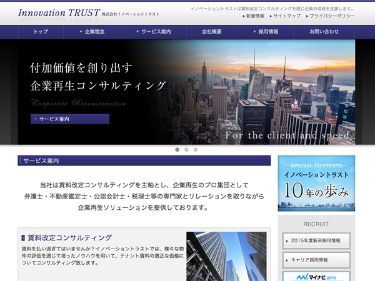375x281 pixels.
Task: Expand the 企業理念 navigation menu
Action: coord(92,32)
